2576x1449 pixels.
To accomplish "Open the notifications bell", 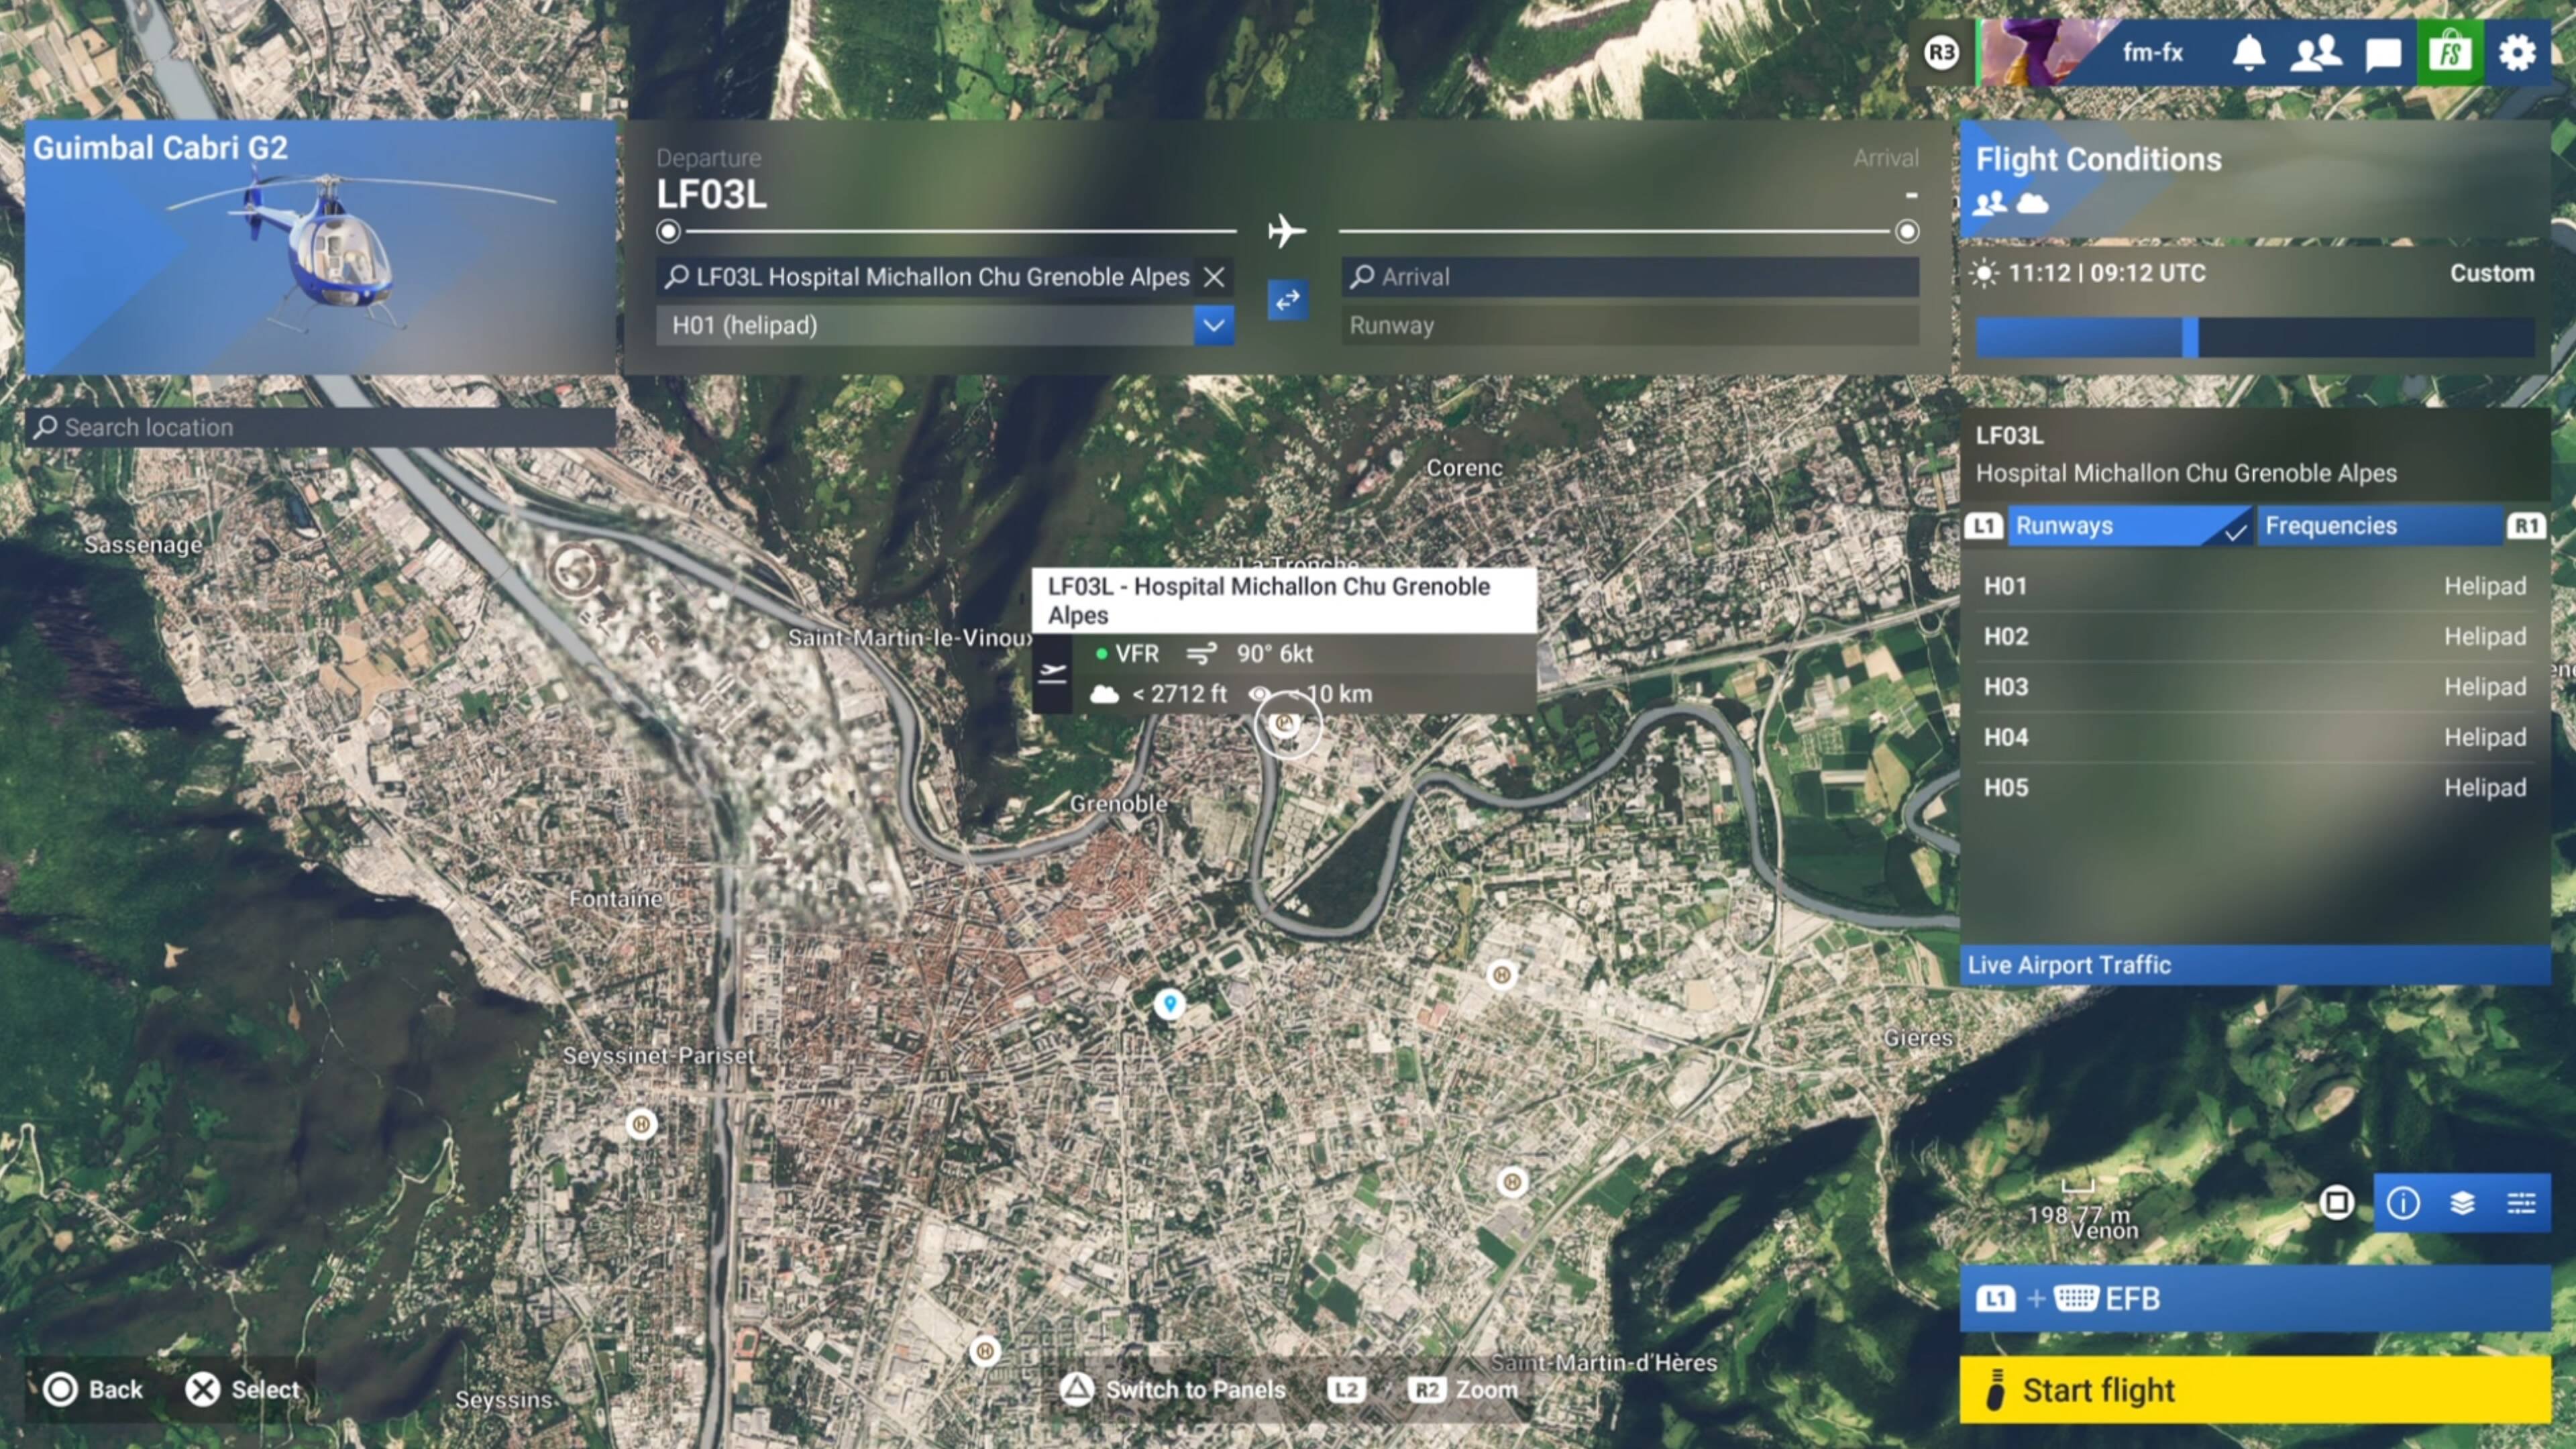I will pyautogui.click(x=2248, y=53).
